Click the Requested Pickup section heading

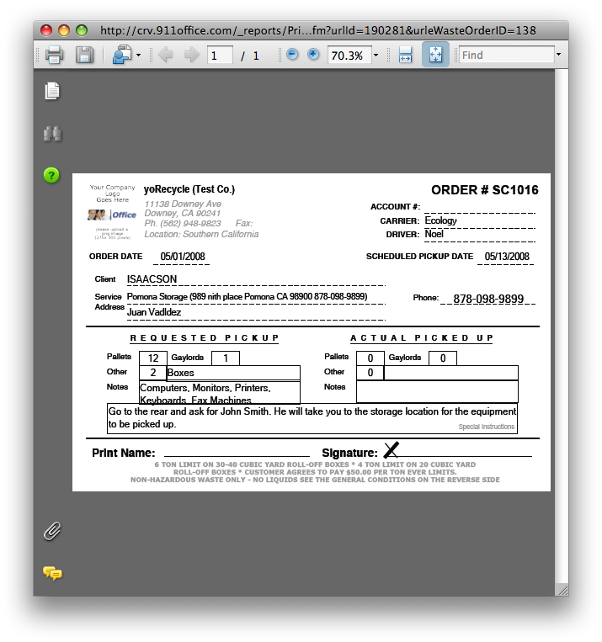(x=204, y=338)
